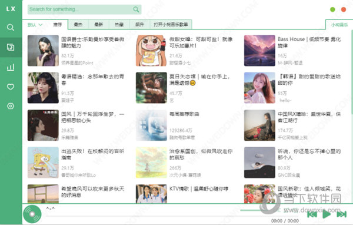The width and height of the screenshot is (353, 225).
Task: Open the 国语爵士 playlist cover
Action: pos(43,51)
